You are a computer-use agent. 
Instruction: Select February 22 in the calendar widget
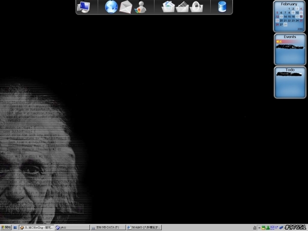coord(289,21)
